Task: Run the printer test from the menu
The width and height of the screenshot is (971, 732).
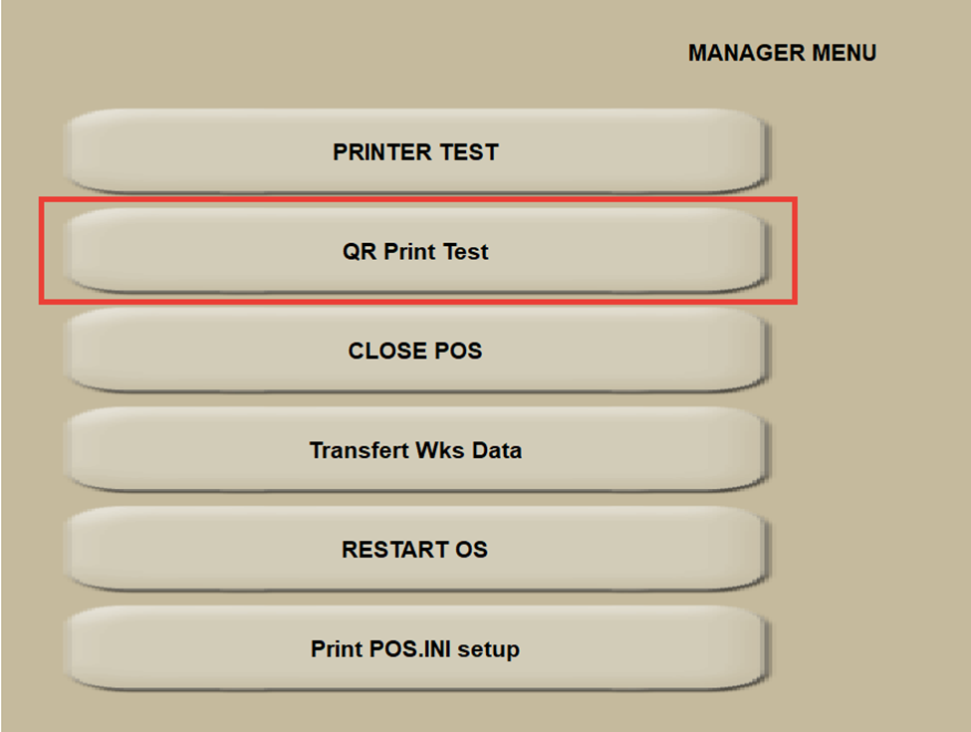Action: pos(415,151)
